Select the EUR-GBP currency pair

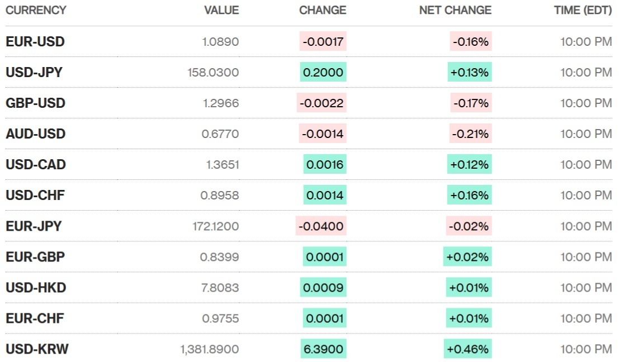[35, 257]
